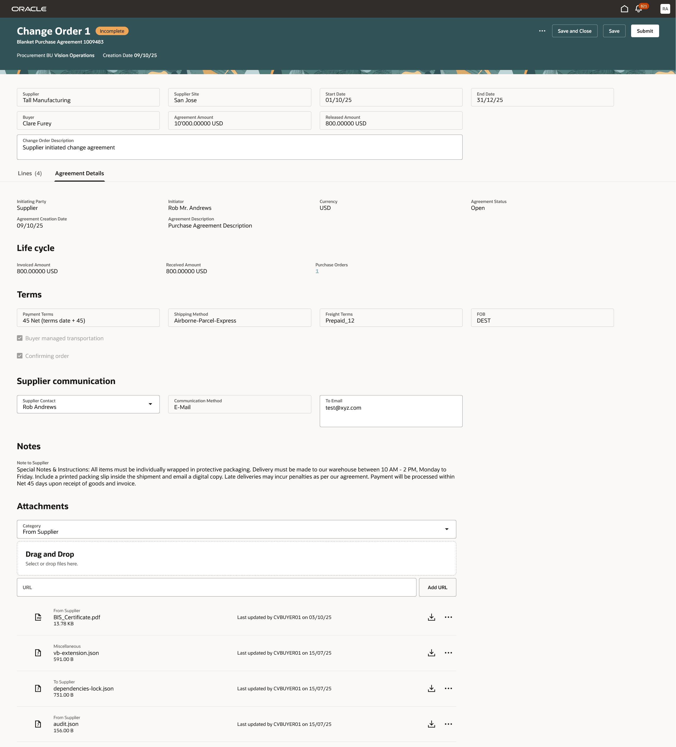
Task: Expand the attachment Category dropdown showing From Supplier
Action: coord(447,529)
